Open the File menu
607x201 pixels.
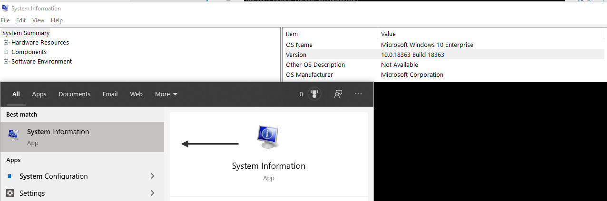pyautogui.click(x=5, y=20)
